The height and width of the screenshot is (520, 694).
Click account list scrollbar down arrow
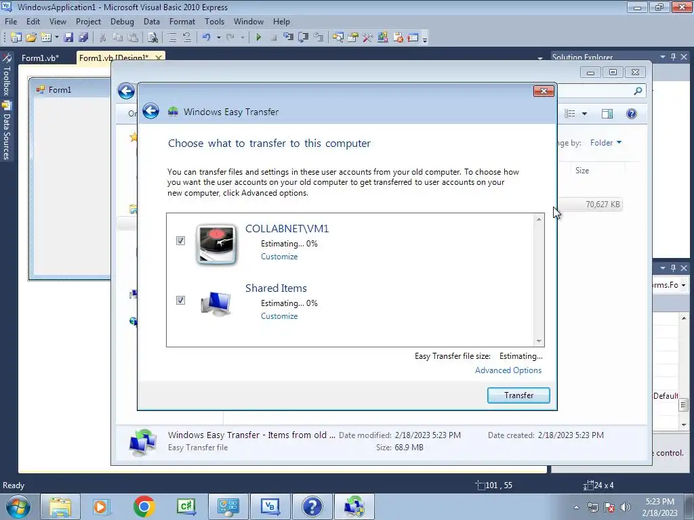[539, 341]
